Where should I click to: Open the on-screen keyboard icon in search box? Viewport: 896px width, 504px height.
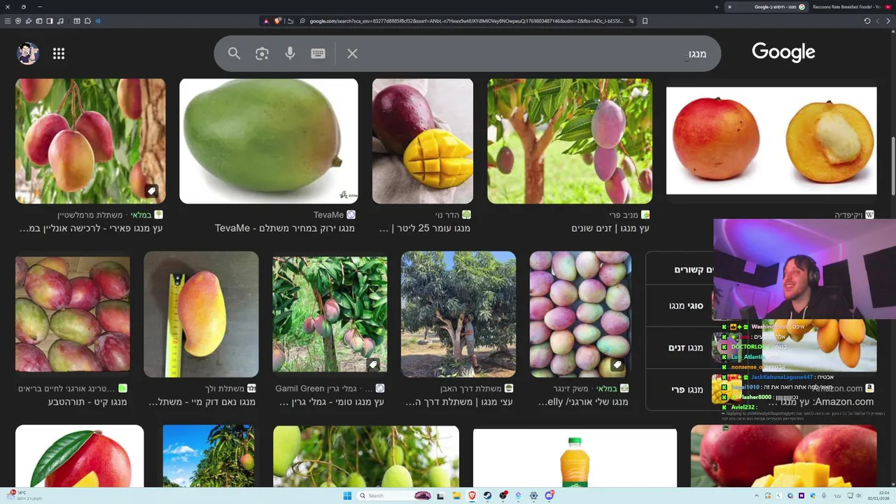pyautogui.click(x=318, y=53)
